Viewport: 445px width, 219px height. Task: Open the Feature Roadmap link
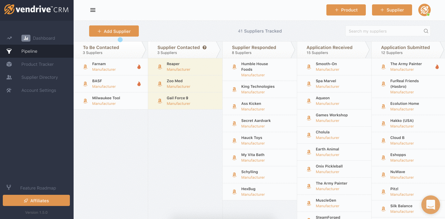tap(38, 188)
